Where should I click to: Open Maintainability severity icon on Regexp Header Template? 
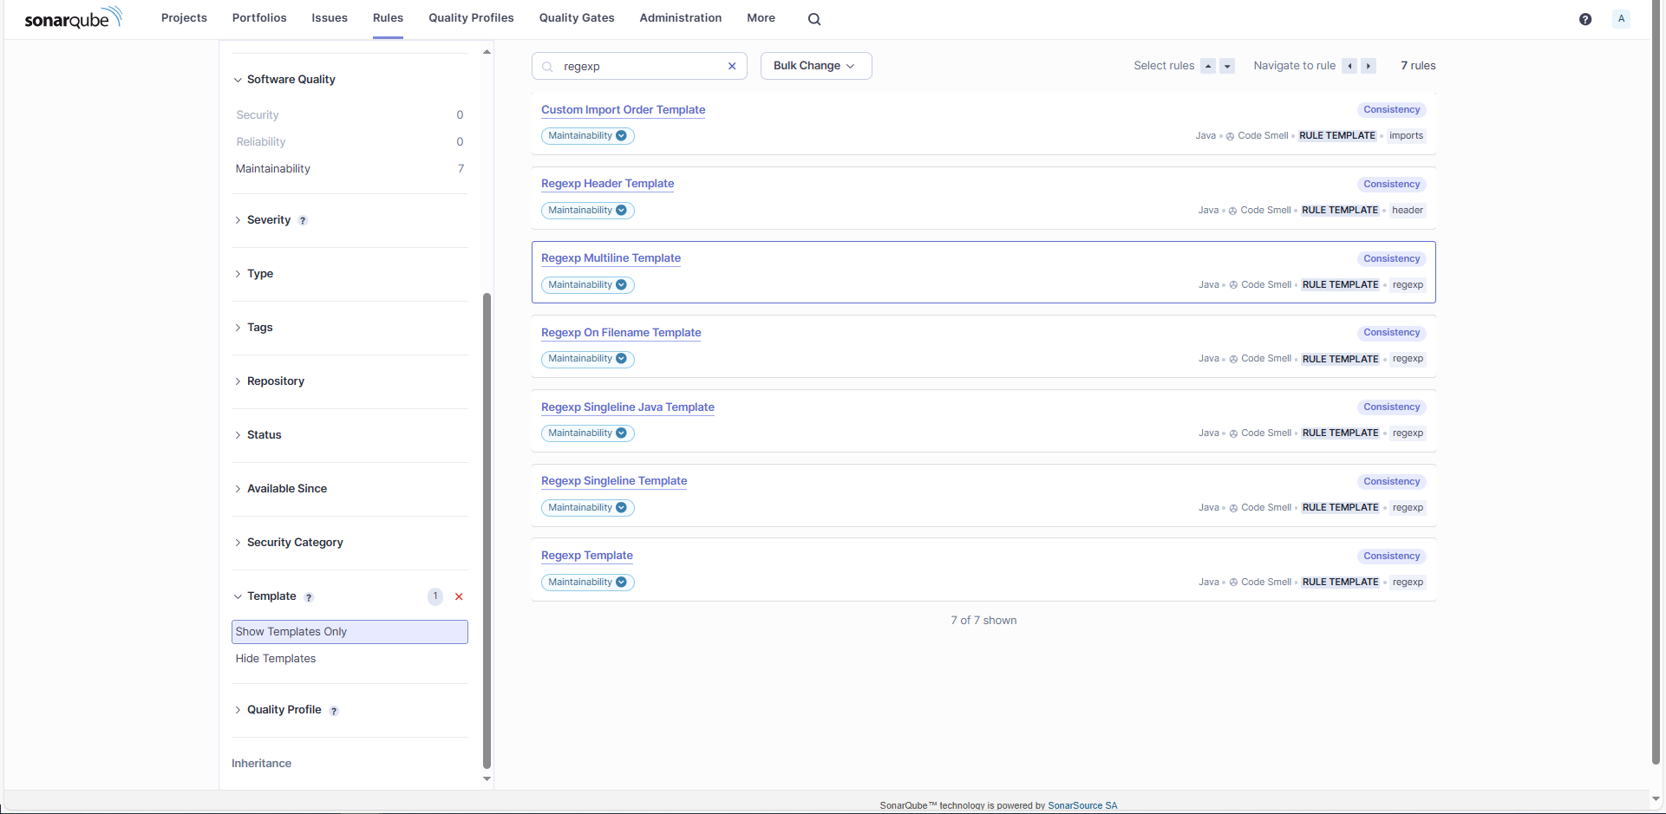coord(621,211)
